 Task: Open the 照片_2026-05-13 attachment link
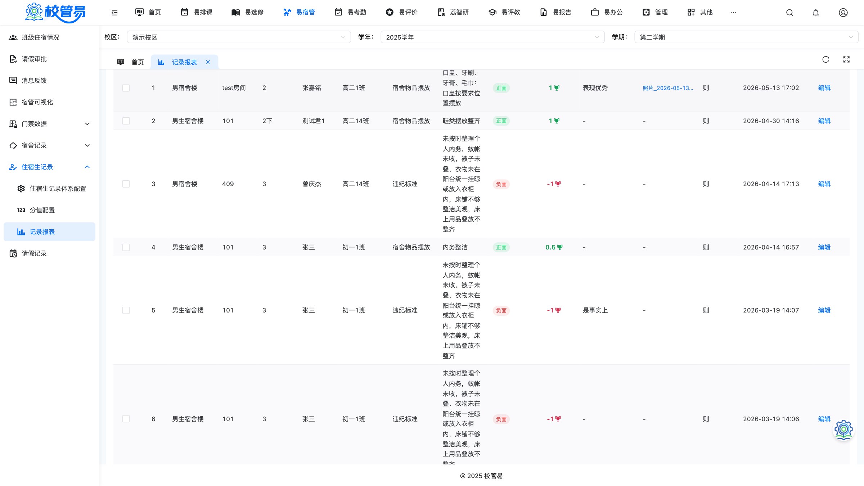click(x=668, y=88)
